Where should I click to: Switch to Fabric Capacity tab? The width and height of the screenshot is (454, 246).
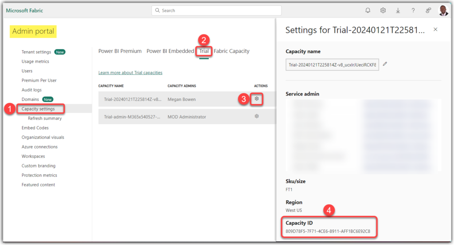tap(231, 51)
